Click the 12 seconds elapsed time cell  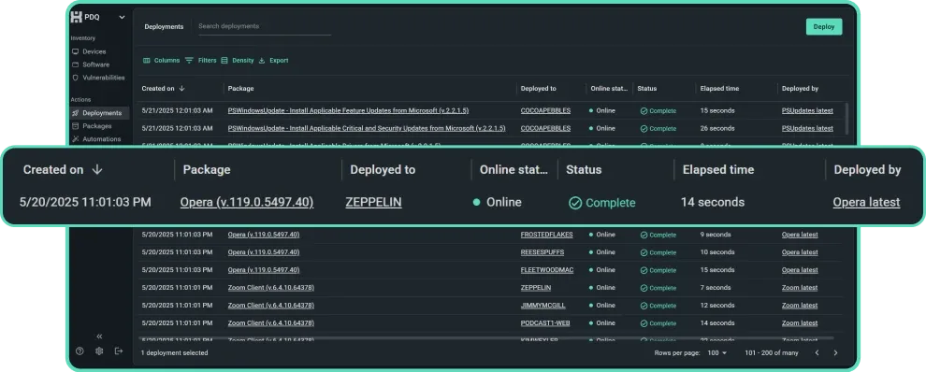pos(717,306)
